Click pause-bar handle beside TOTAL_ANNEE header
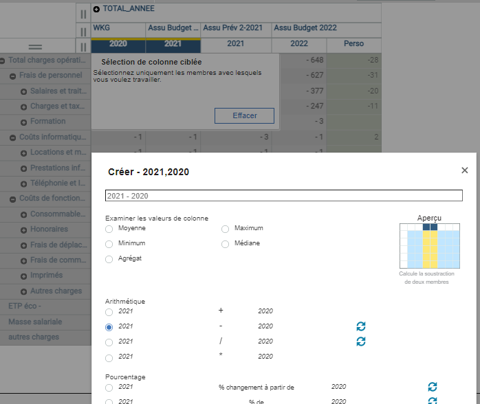Viewport: 480px width, 404px height. pos(83,14)
